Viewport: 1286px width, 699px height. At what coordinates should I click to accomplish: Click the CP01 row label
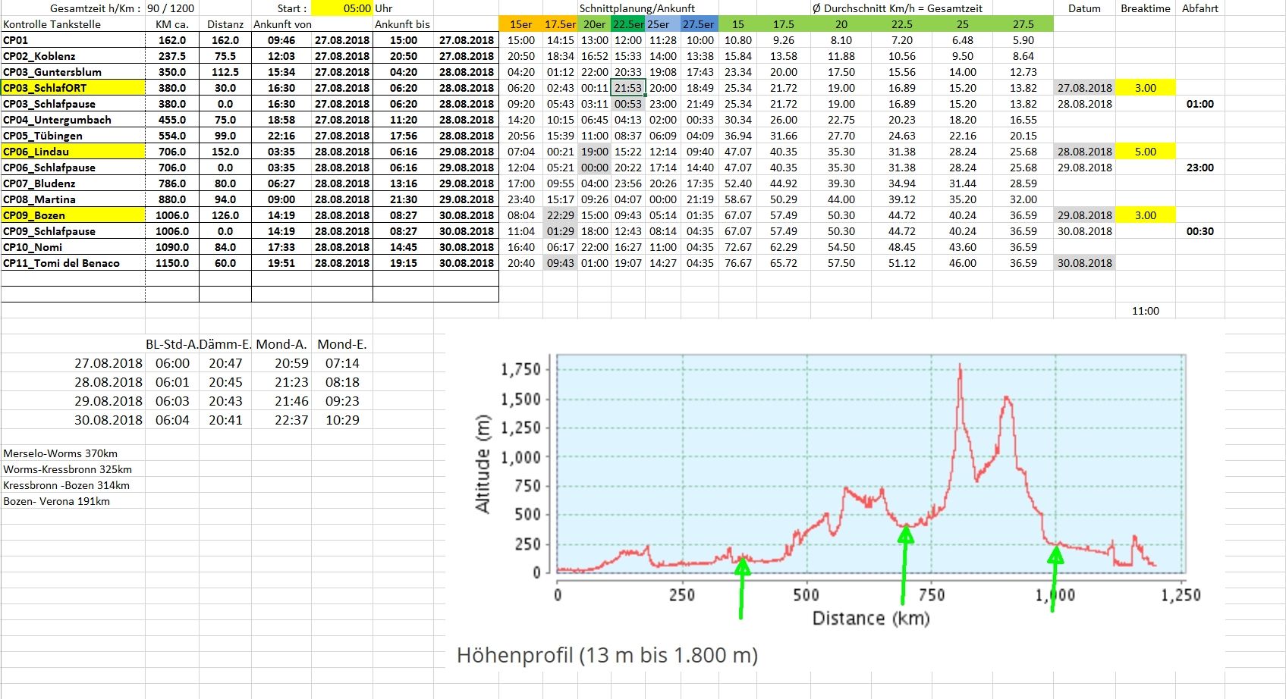click(x=73, y=40)
